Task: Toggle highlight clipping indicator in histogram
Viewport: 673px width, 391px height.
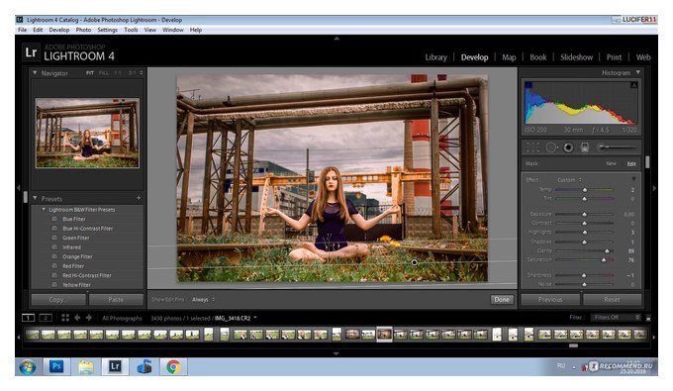Action: point(633,85)
